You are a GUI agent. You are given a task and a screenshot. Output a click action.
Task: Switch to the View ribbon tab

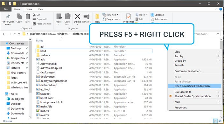click(x=41, y=9)
